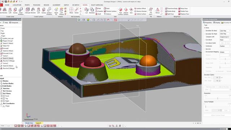
Task: Switch to the HOME ribbon tab
Action: click(x=7, y=5)
